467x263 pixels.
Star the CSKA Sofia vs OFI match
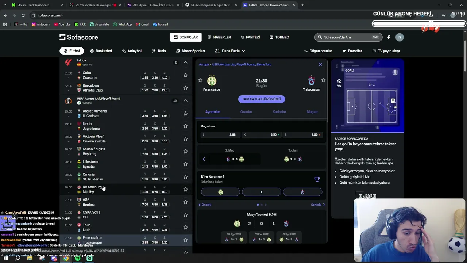185,215
